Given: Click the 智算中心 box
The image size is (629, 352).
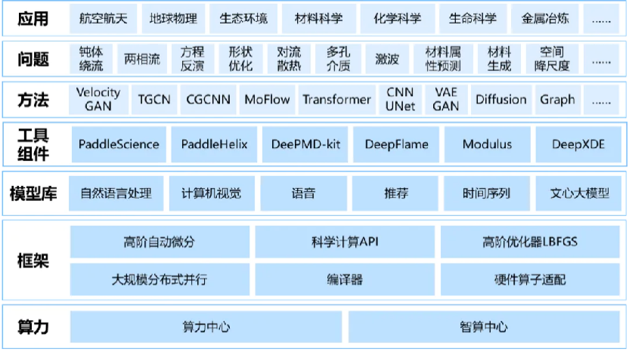Looking at the screenshot, I should 484,327.
